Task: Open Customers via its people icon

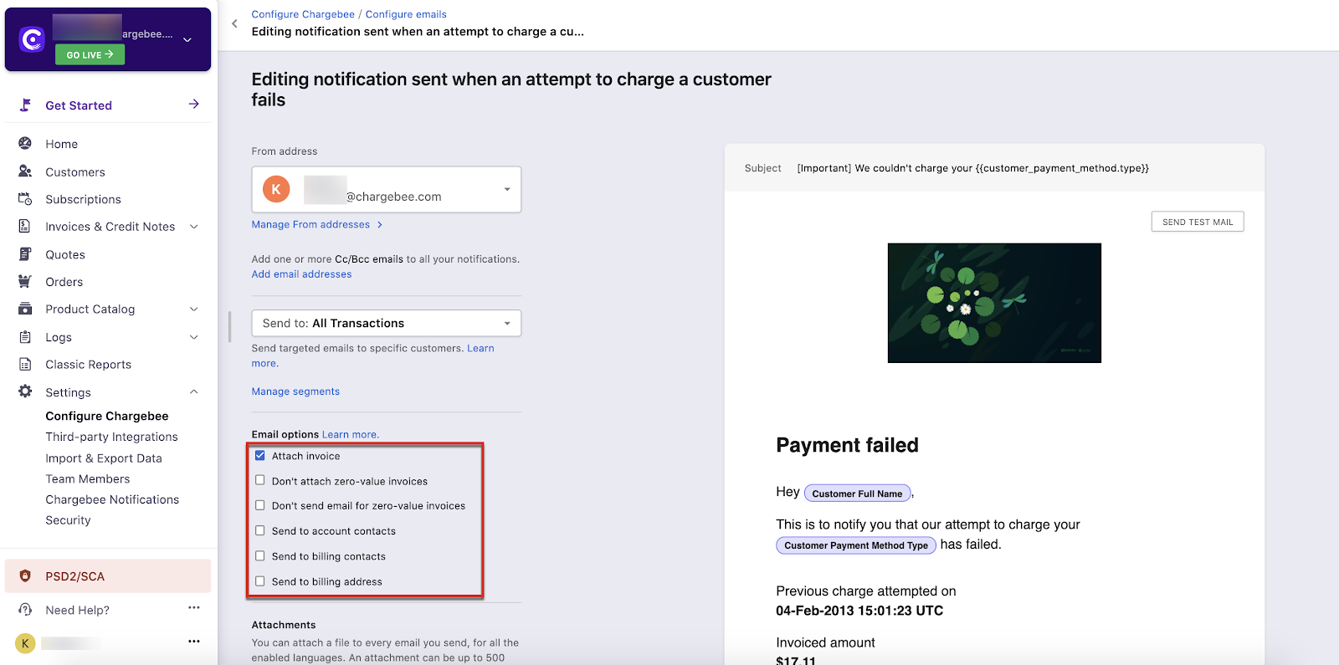Action: click(25, 171)
